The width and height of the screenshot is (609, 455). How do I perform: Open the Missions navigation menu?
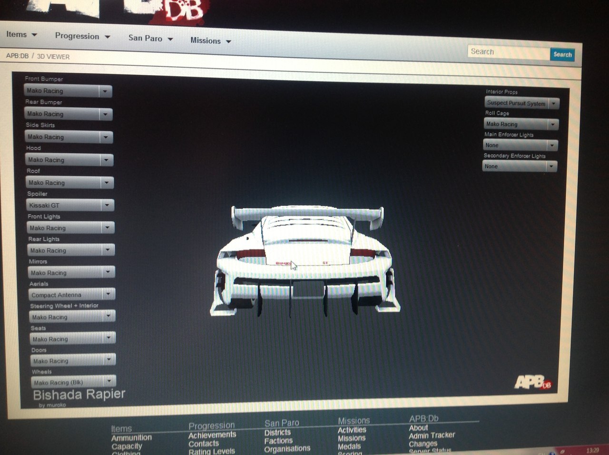point(210,41)
